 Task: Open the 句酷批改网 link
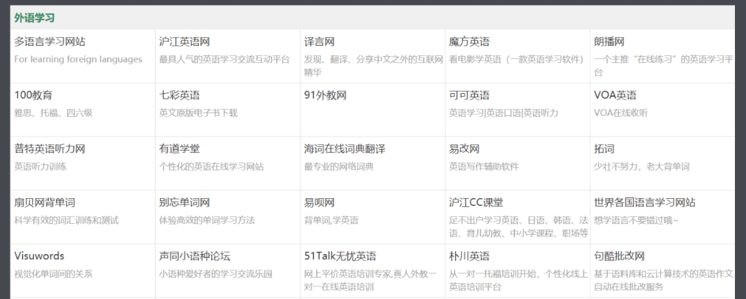(620, 256)
